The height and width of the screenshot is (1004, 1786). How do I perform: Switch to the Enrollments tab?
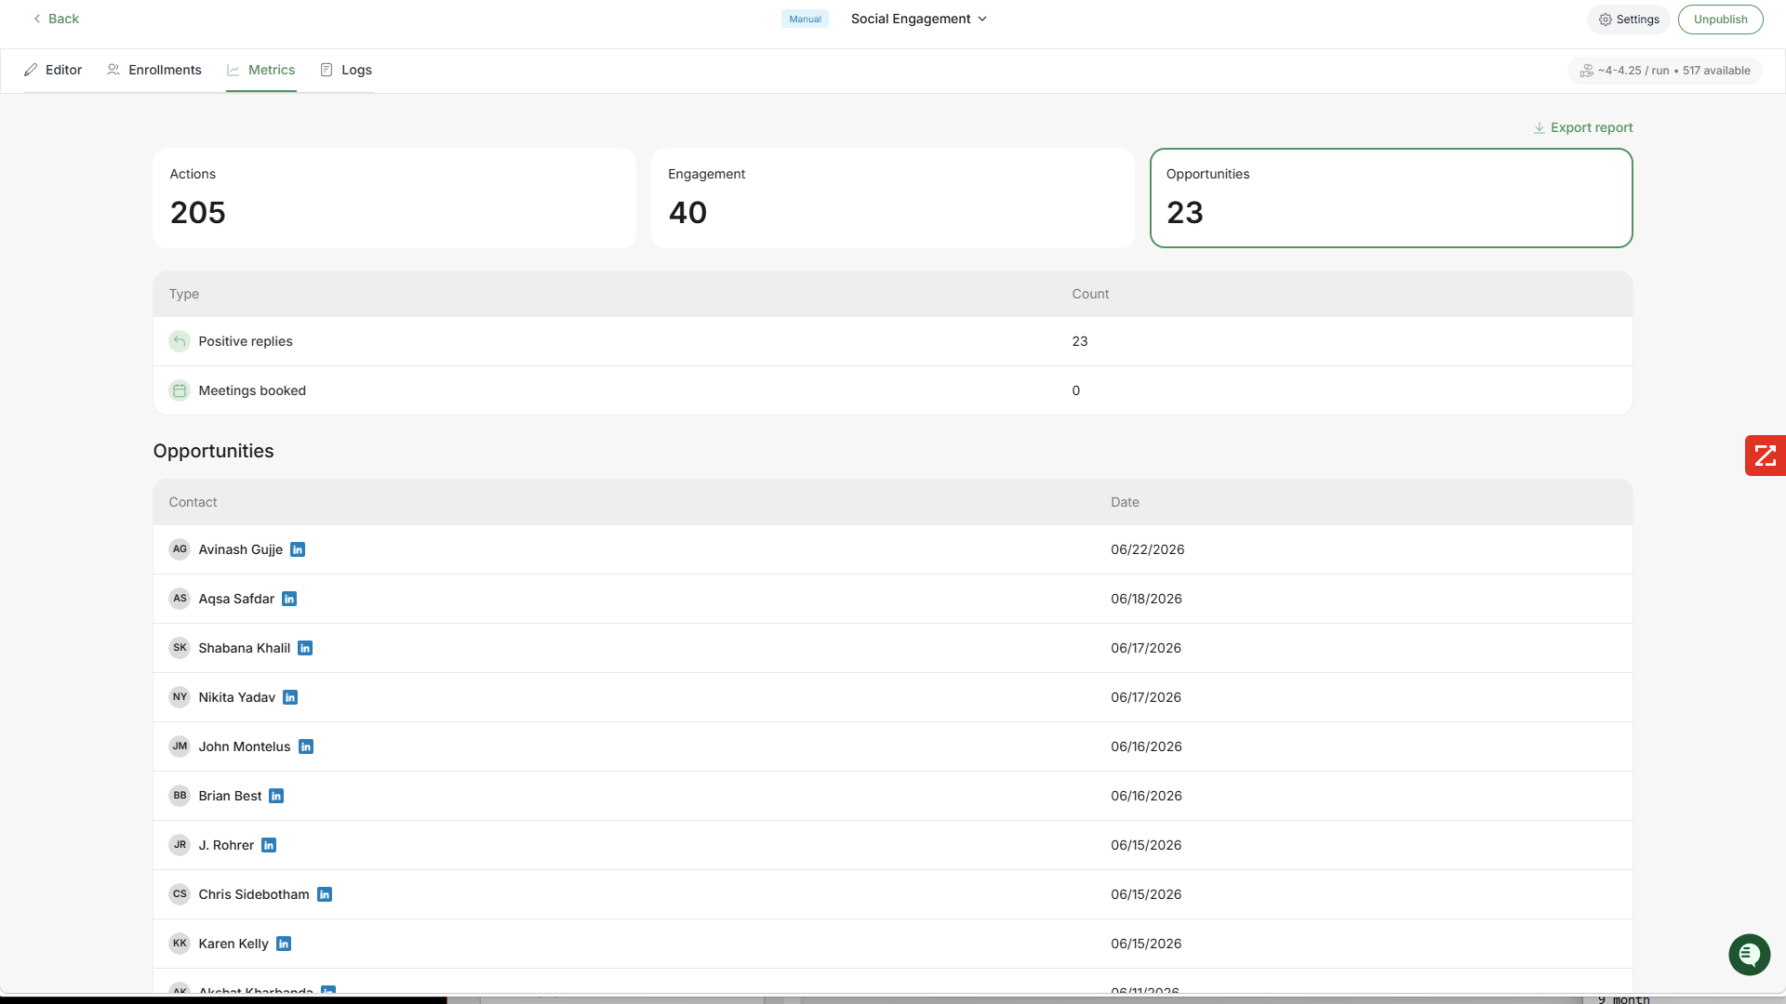tap(154, 70)
